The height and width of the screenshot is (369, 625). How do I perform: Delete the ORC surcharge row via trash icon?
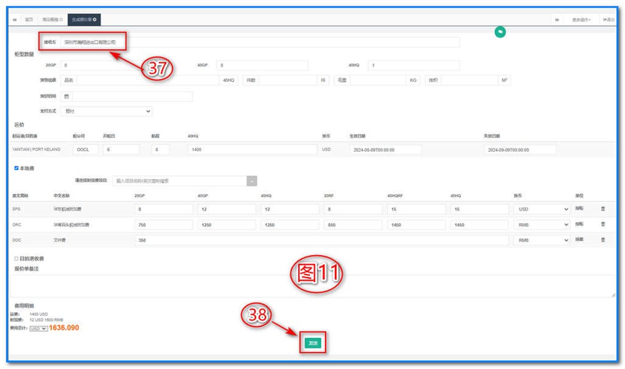(x=602, y=224)
